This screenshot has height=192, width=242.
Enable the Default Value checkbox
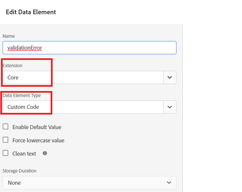tap(5, 127)
